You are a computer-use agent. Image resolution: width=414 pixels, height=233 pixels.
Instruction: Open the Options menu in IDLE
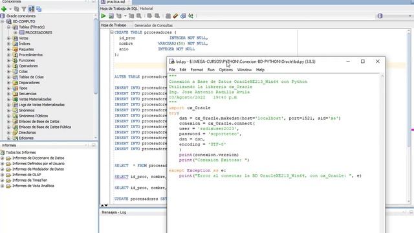(x=226, y=70)
